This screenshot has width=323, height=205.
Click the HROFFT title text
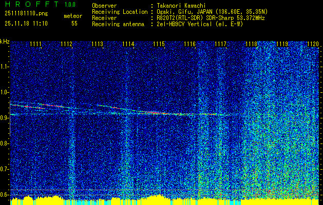pyautogui.click(x=32, y=4)
